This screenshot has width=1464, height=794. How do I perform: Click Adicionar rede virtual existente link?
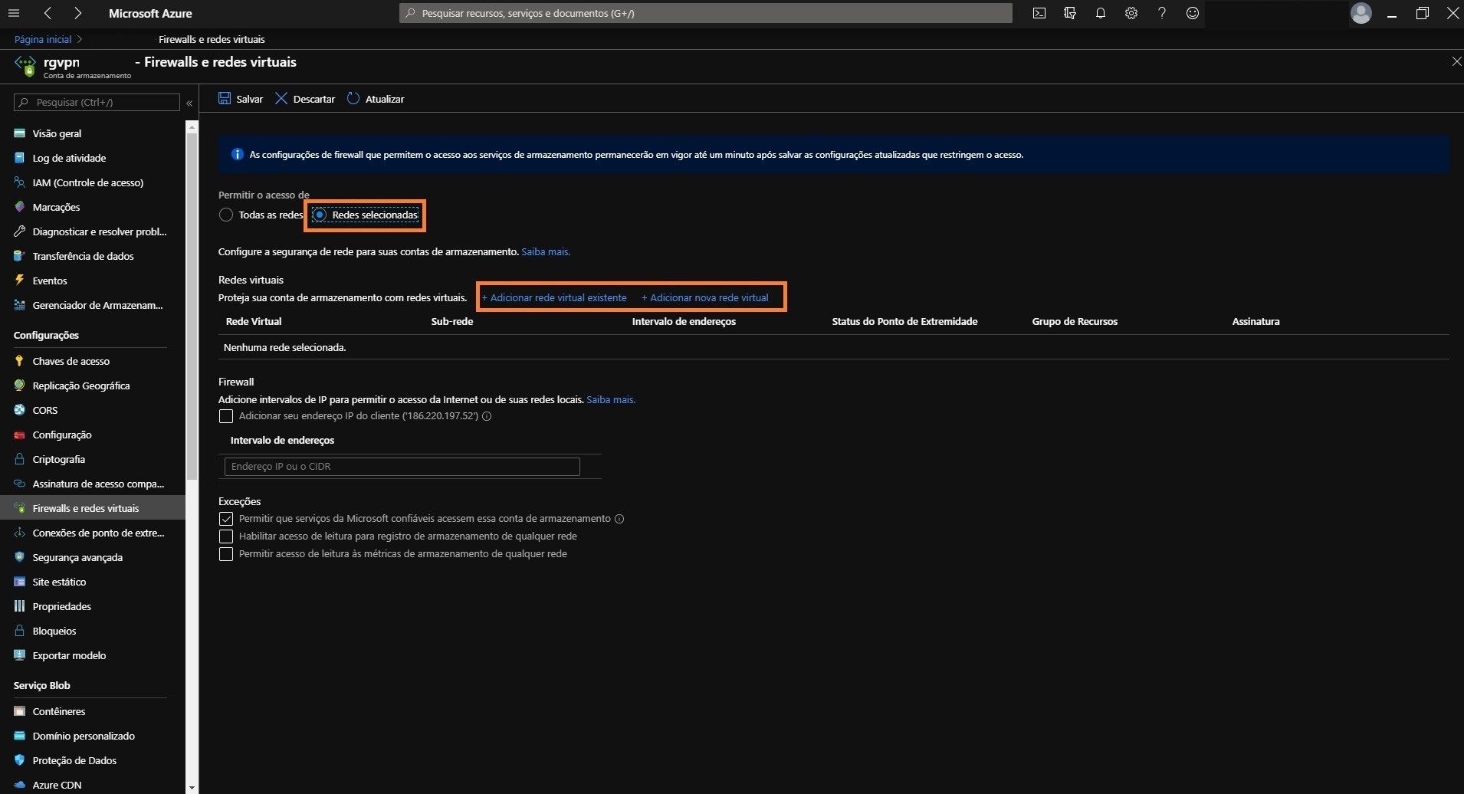click(553, 297)
